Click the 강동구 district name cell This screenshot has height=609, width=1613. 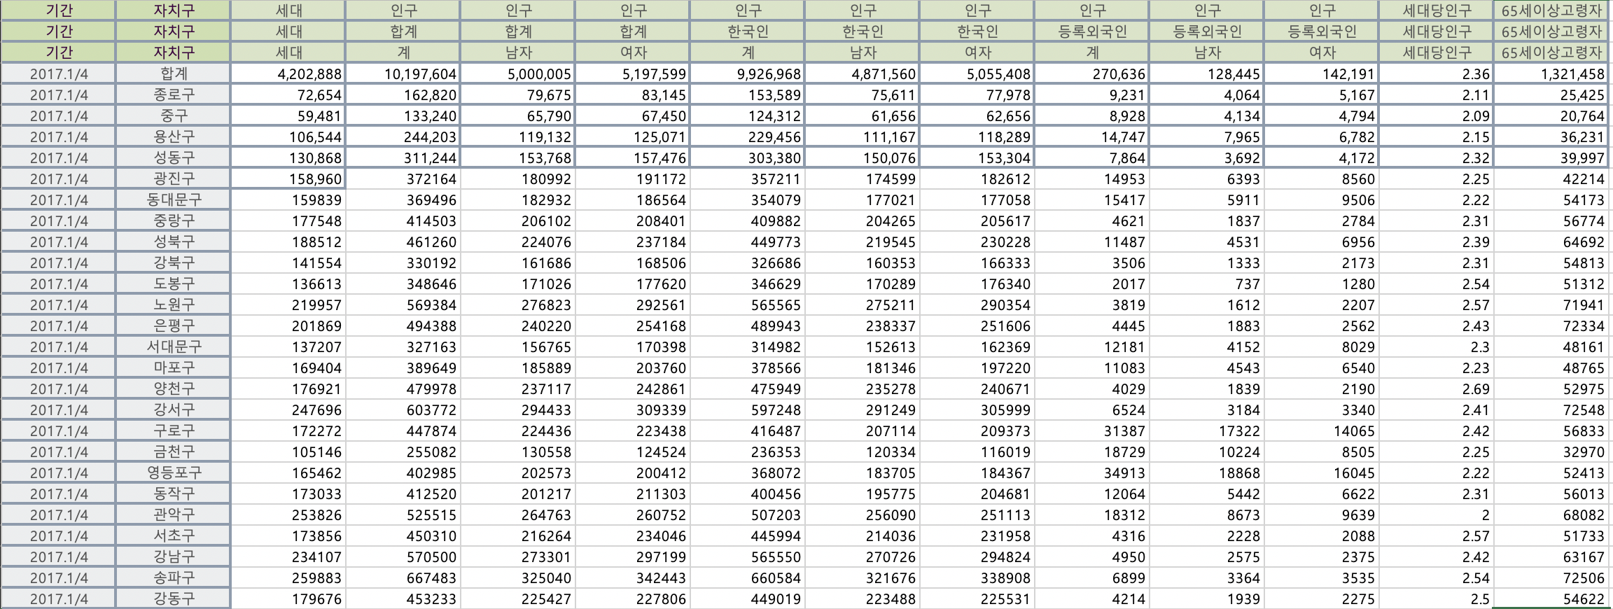point(173,598)
